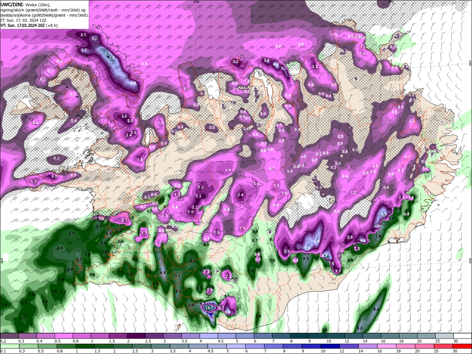This screenshot has width=472, height=354.
Task: Click the 20W longitude label
Action: (x=196, y=2)
